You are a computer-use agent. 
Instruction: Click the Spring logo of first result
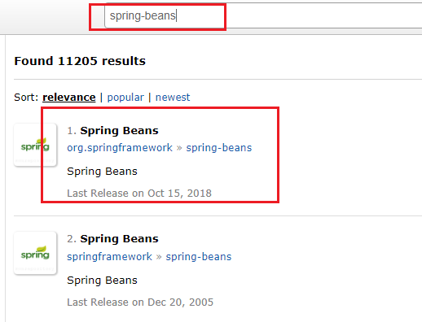[x=35, y=145]
